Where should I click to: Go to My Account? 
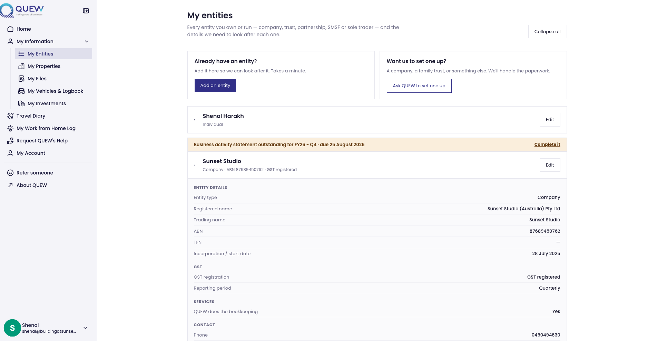tap(48, 153)
